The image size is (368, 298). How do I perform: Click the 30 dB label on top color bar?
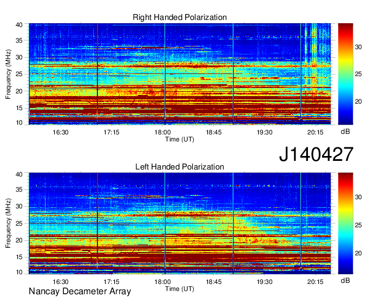pyautogui.click(x=358, y=47)
